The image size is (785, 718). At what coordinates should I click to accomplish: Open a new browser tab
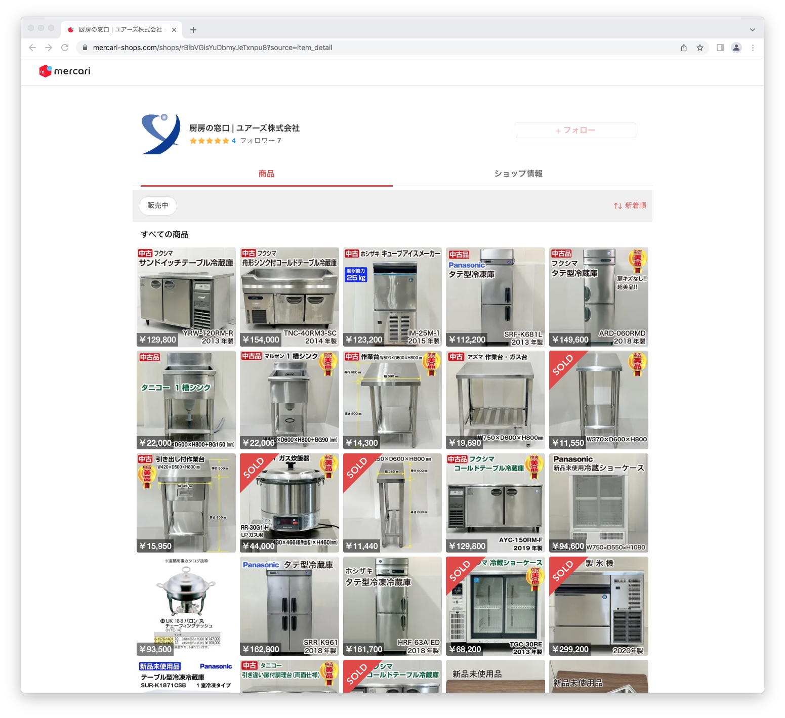pos(193,30)
